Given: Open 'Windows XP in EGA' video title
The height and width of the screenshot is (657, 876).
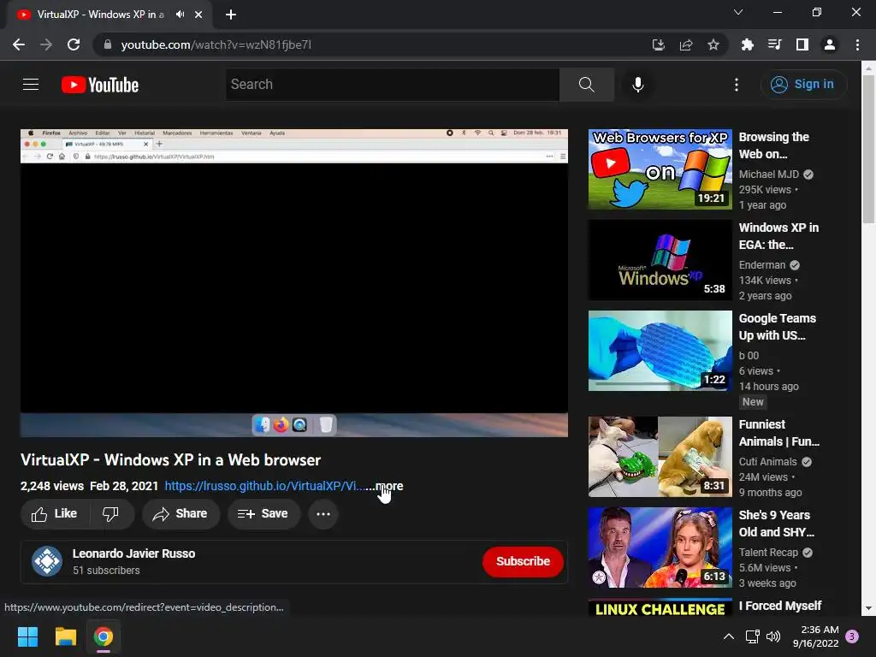Looking at the screenshot, I should click(778, 236).
